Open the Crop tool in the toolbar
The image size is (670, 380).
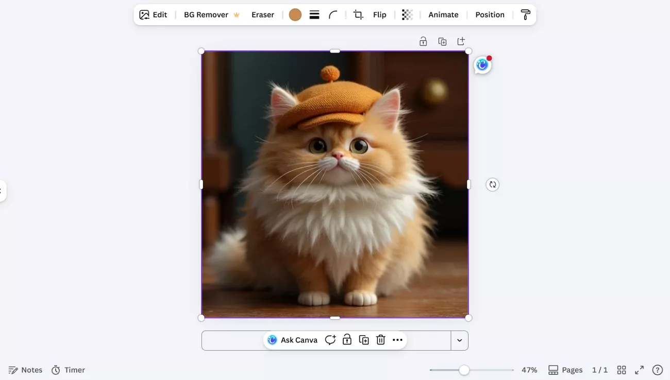coord(358,14)
